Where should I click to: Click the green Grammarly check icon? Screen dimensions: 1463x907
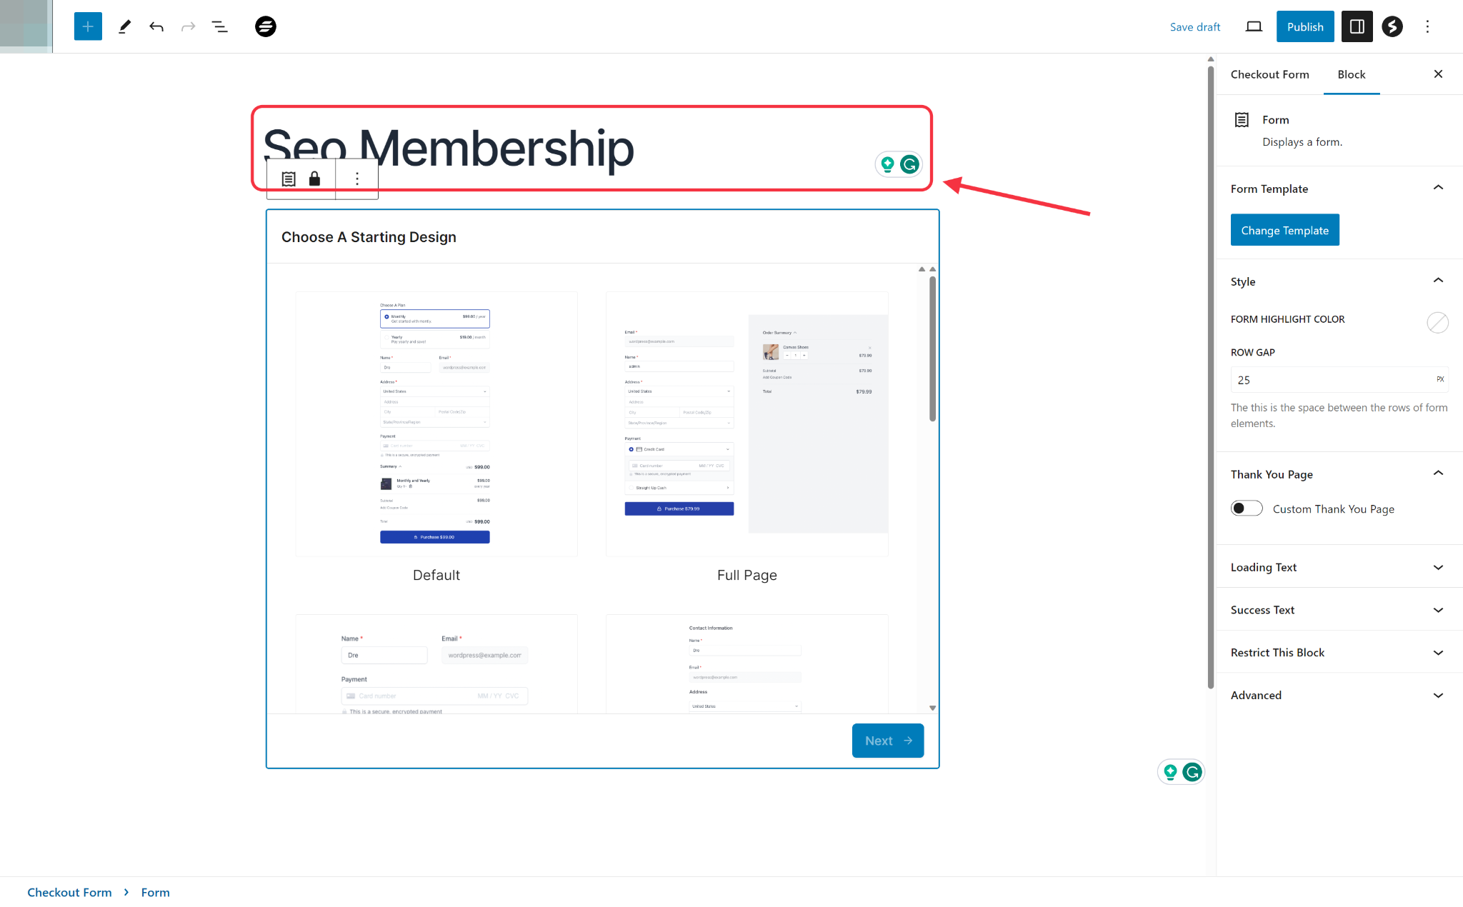point(909,163)
